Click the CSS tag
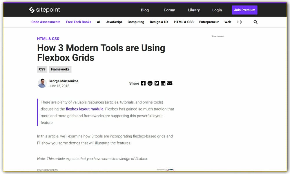 click(42, 69)
